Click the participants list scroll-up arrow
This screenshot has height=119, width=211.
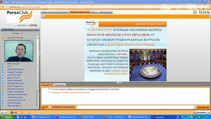tap(38, 37)
